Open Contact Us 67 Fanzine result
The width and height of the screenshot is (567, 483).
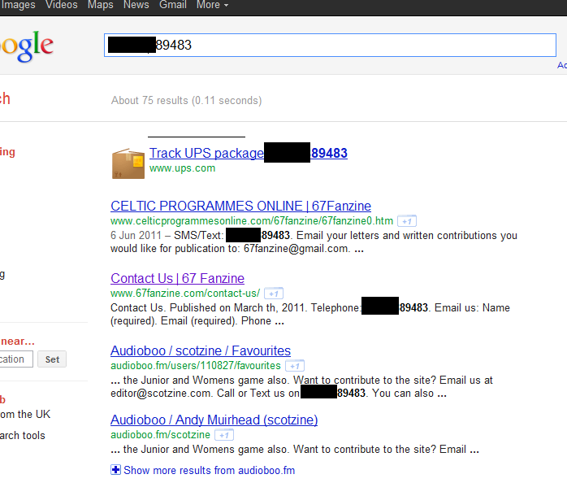click(178, 278)
